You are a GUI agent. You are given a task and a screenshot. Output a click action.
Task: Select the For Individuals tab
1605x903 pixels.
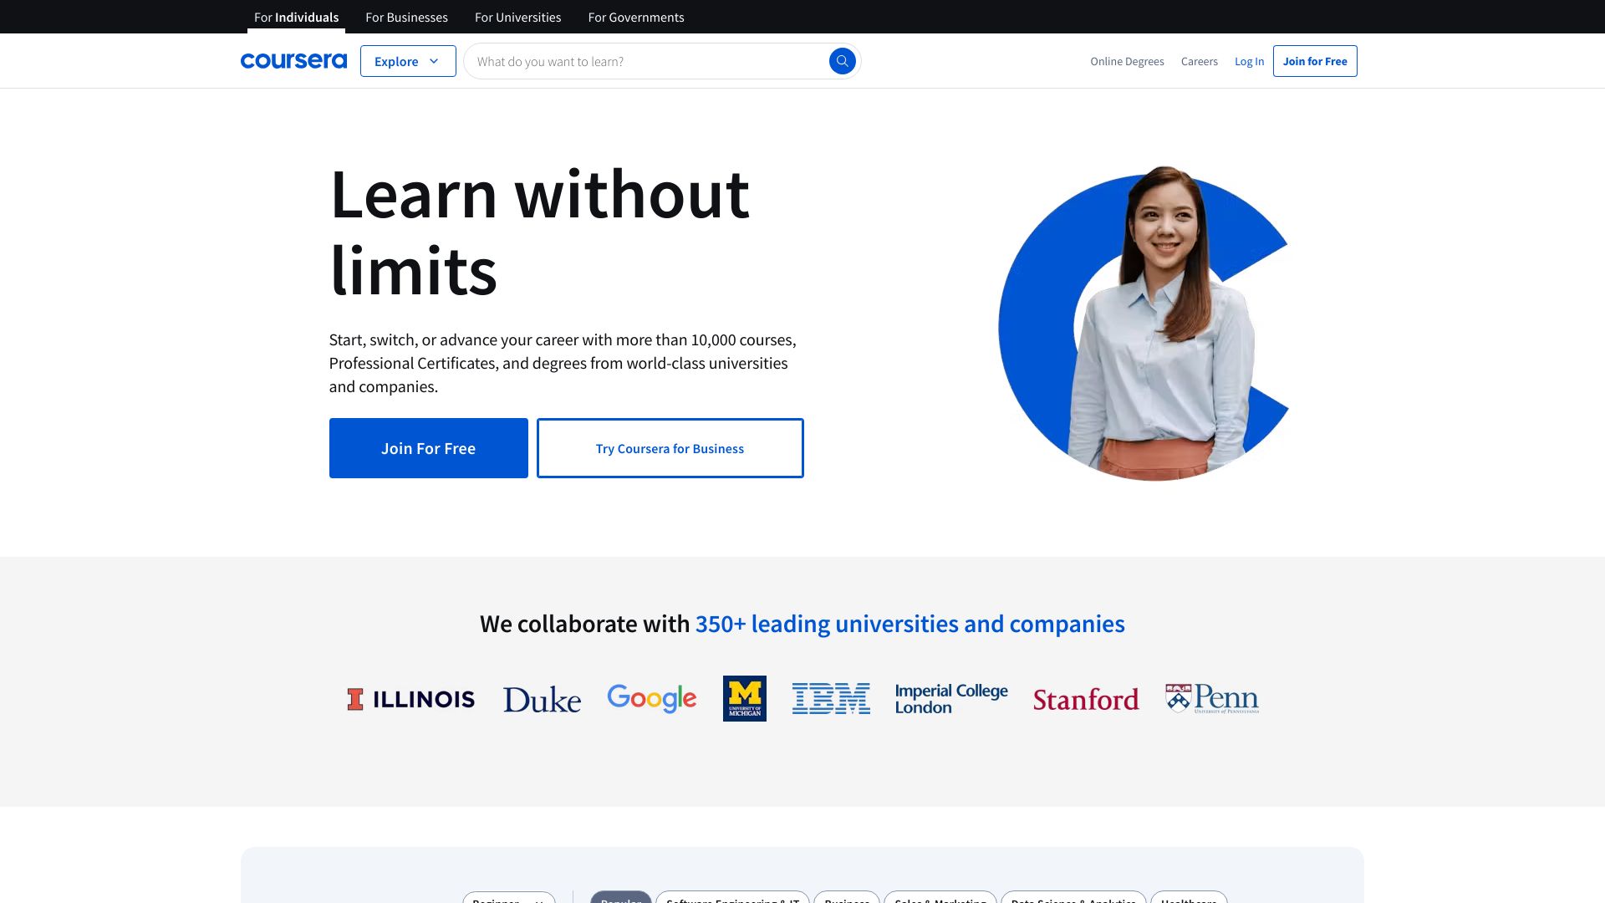(296, 17)
